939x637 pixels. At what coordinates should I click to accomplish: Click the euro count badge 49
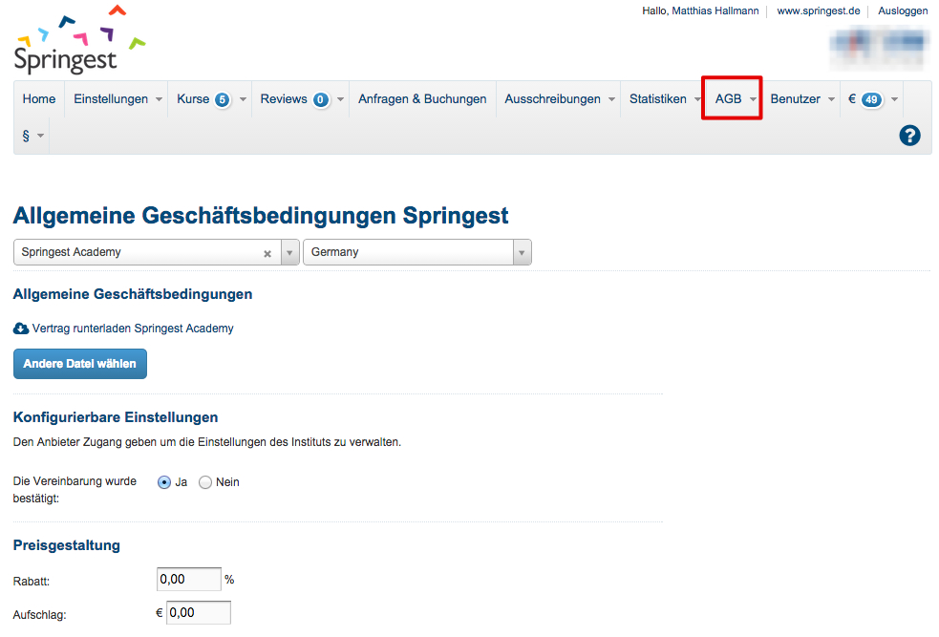pos(871,99)
